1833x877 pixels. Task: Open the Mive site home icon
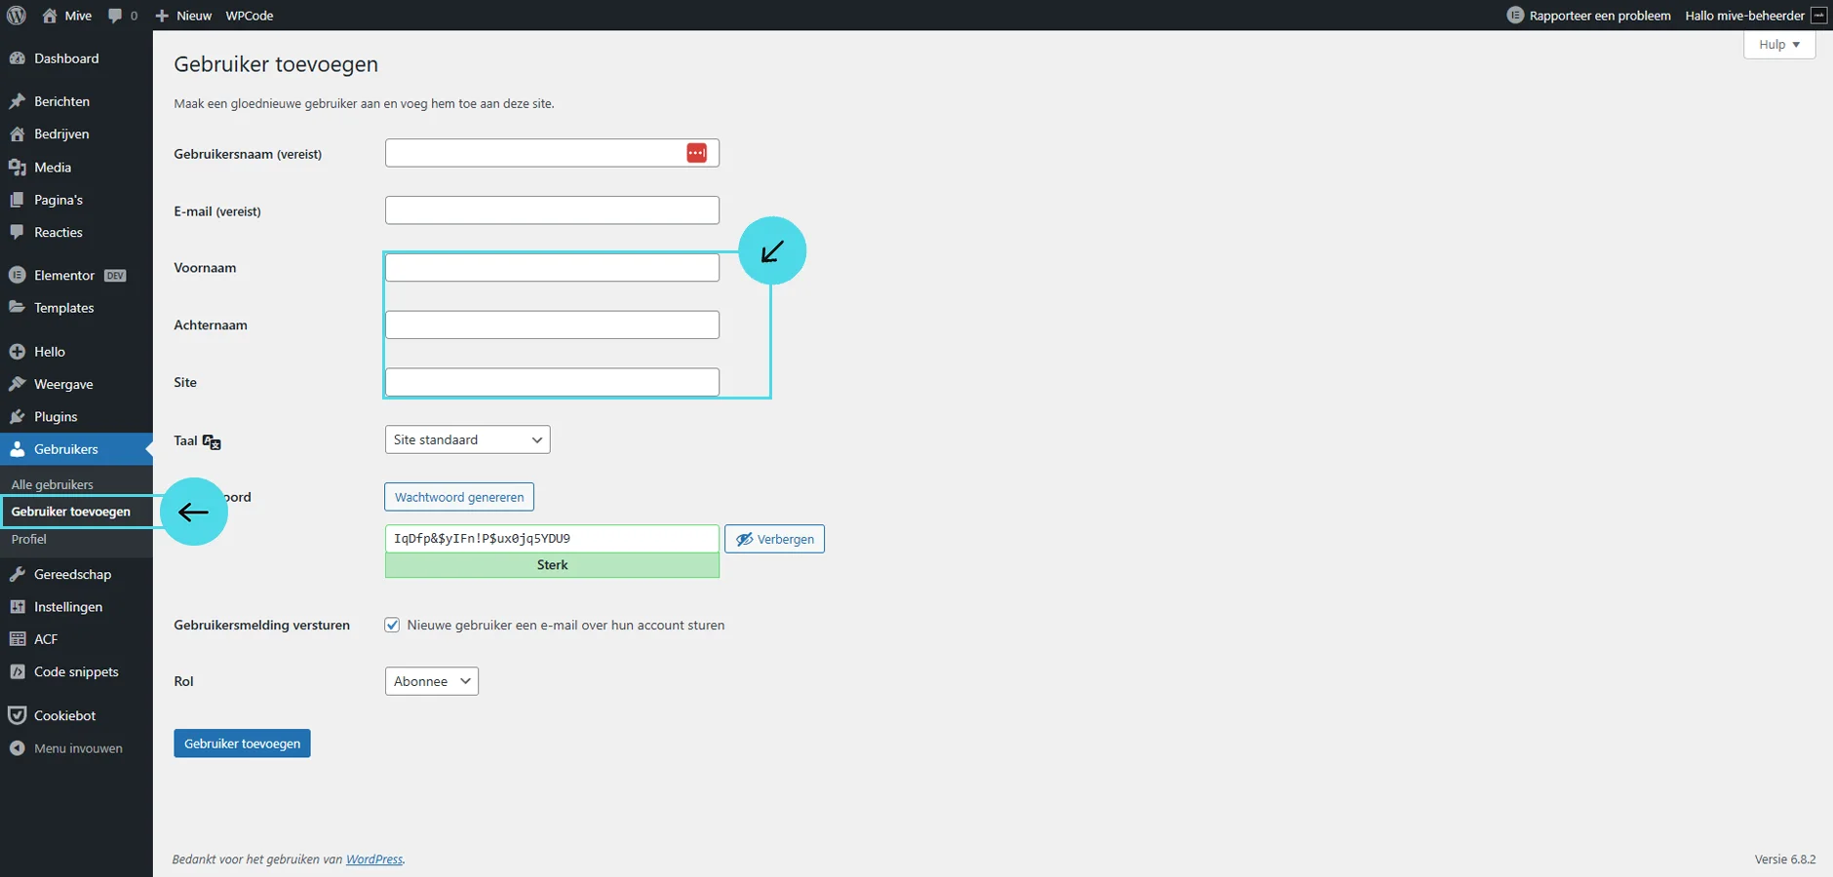click(51, 16)
